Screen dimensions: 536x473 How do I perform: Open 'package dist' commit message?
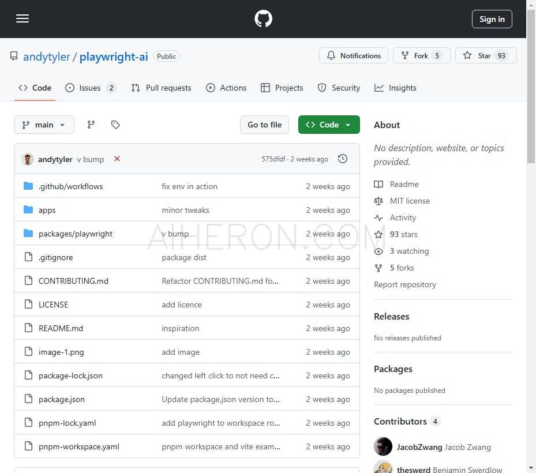pyautogui.click(x=184, y=257)
